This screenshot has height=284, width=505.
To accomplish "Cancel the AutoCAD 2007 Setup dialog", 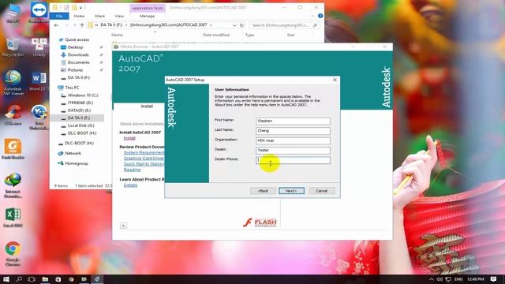I will (321, 191).
